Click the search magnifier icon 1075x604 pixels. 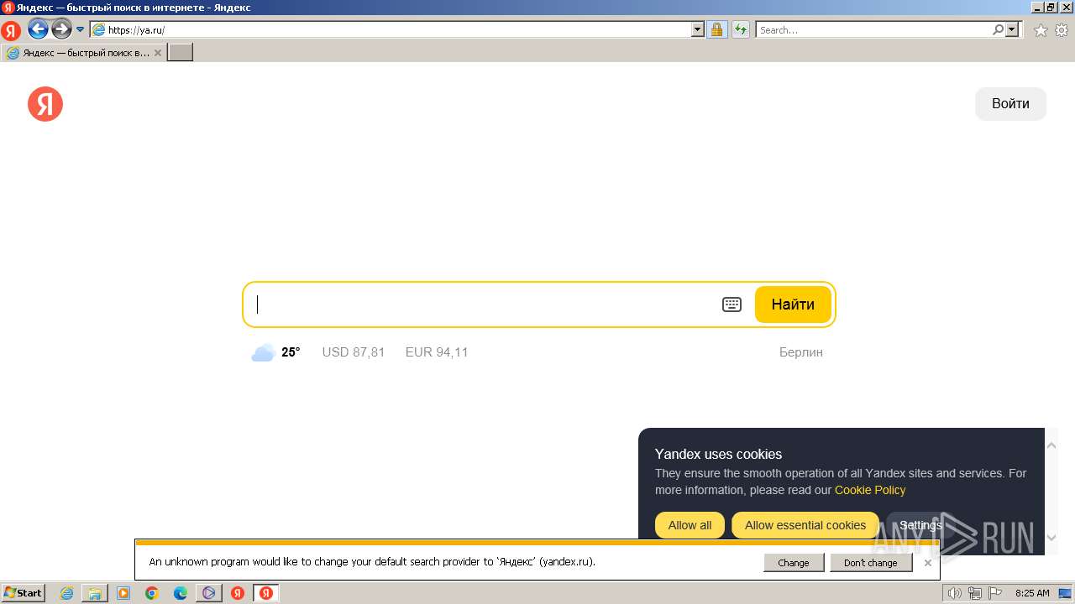pyautogui.click(x=998, y=29)
